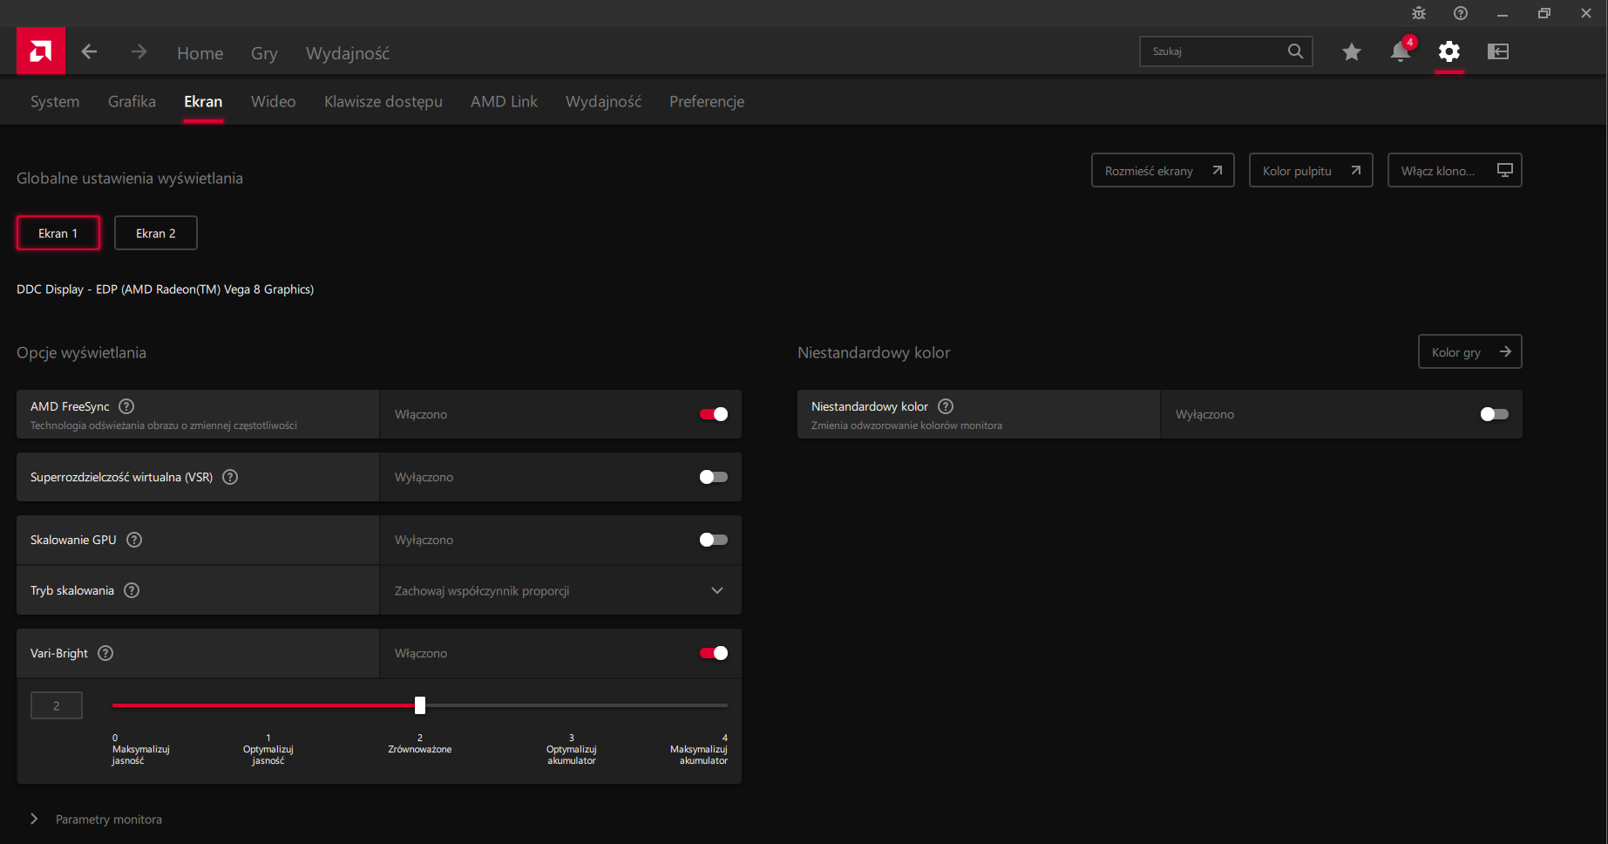Select the Ekran tab
This screenshot has width=1608, height=844.
(203, 101)
